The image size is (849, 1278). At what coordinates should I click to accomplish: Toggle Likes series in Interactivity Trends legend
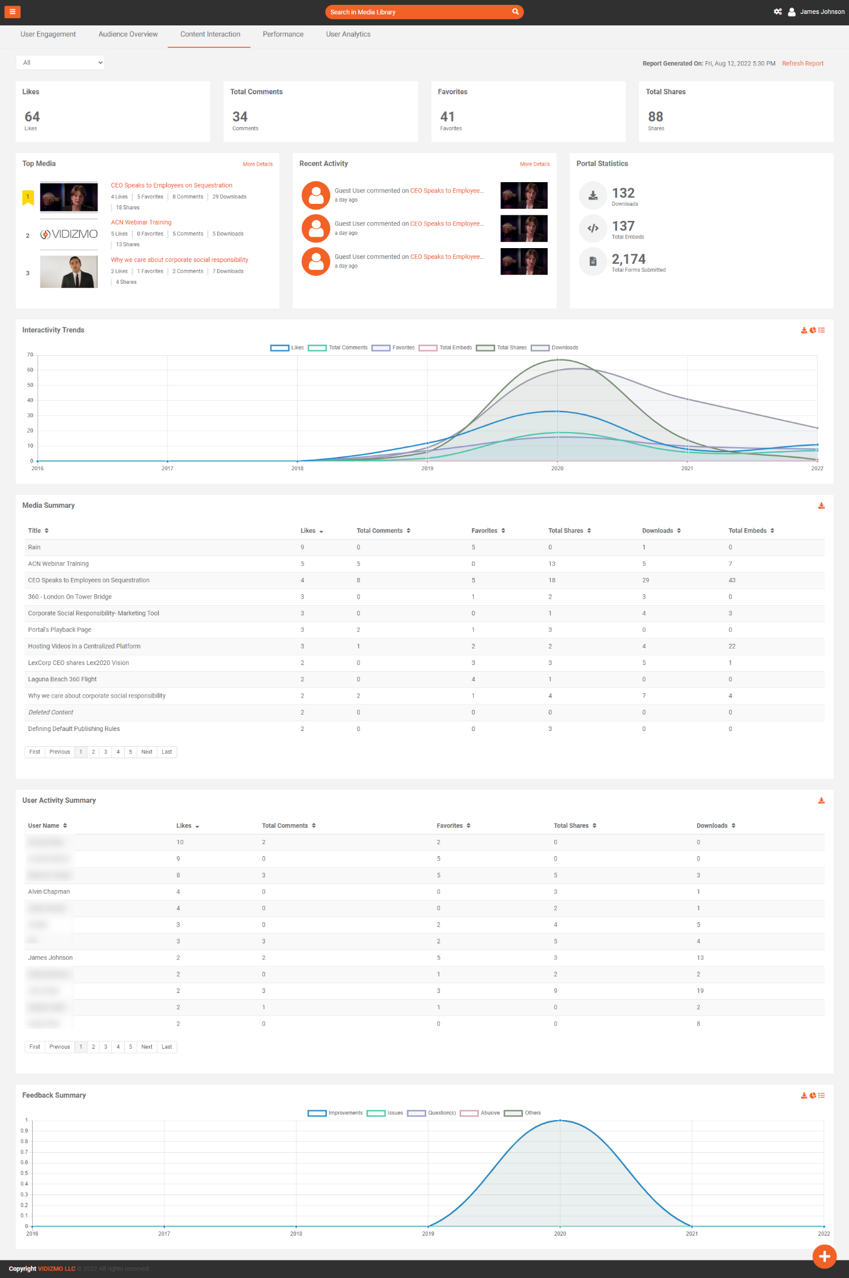(x=287, y=348)
